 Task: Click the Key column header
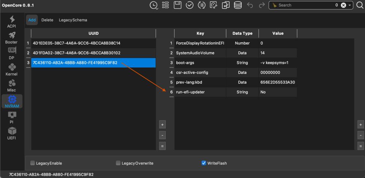(x=200, y=33)
